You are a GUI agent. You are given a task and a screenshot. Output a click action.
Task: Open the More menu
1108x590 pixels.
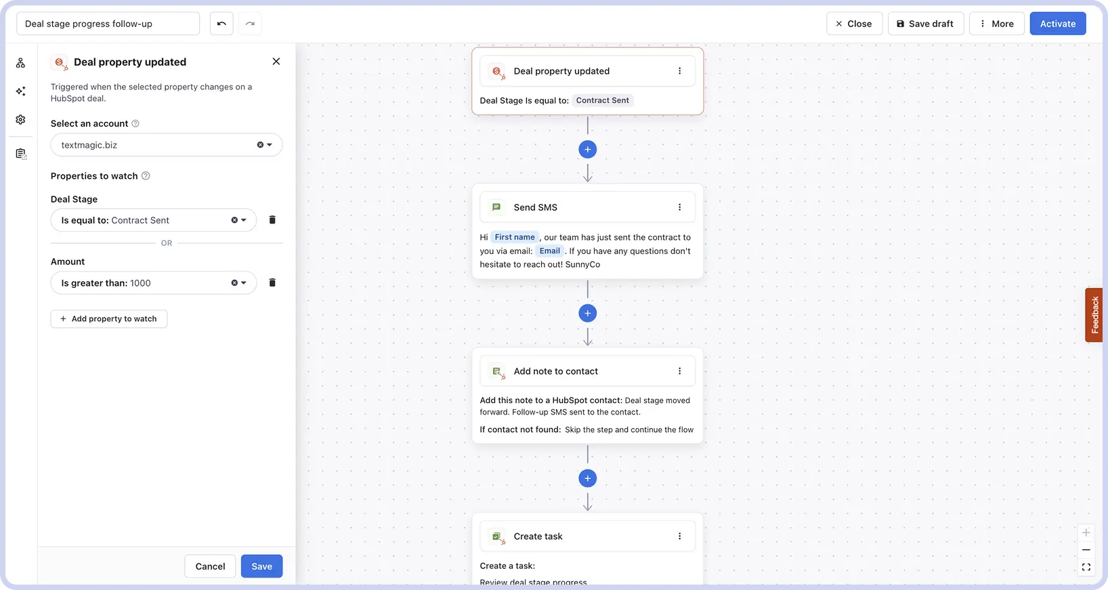tap(997, 24)
